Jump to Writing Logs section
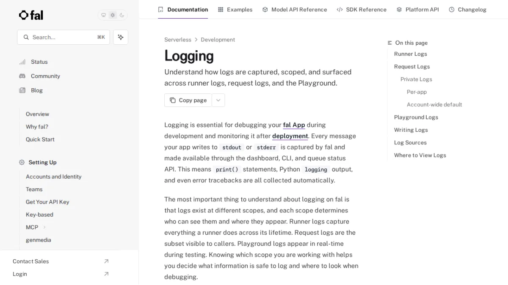This screenshot has height=285, width=508. coord(411,130)
